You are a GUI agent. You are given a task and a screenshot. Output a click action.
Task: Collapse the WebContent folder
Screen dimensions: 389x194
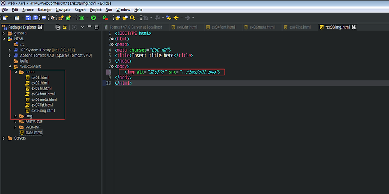[x=10, y=66]
